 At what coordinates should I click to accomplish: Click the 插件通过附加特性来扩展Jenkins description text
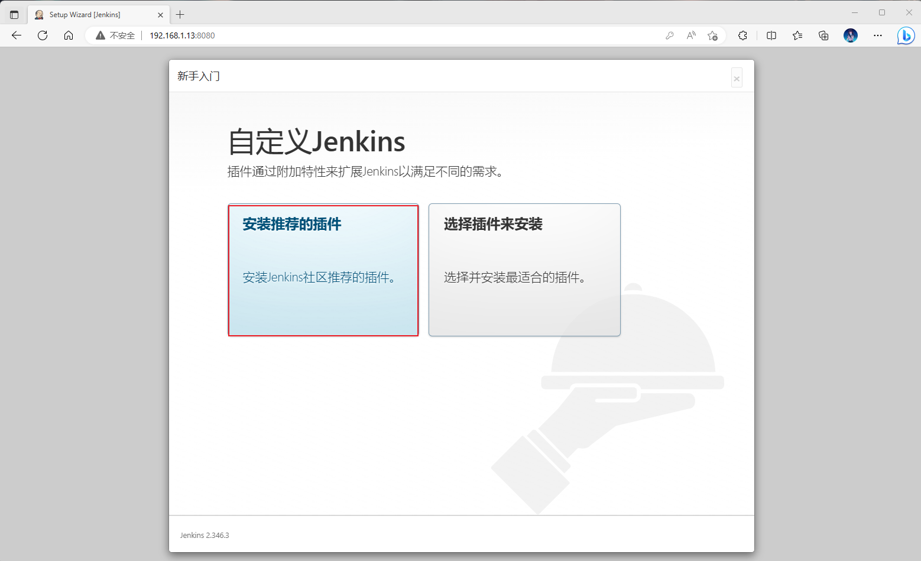click(366, 171)
